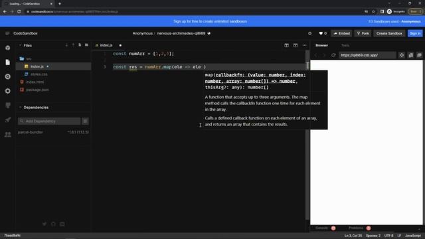This screenshot has width=425, height=239.
Task: Change line ending via LF status item
Action: (399, 236)
